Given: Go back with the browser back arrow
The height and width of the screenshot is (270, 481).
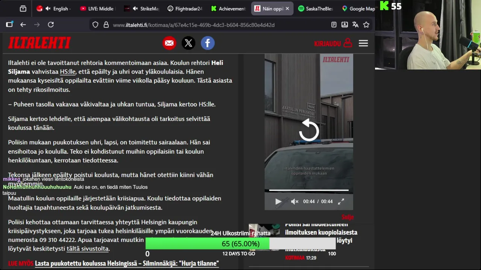Looking at the screenshot, I should [x=23, y=25].
